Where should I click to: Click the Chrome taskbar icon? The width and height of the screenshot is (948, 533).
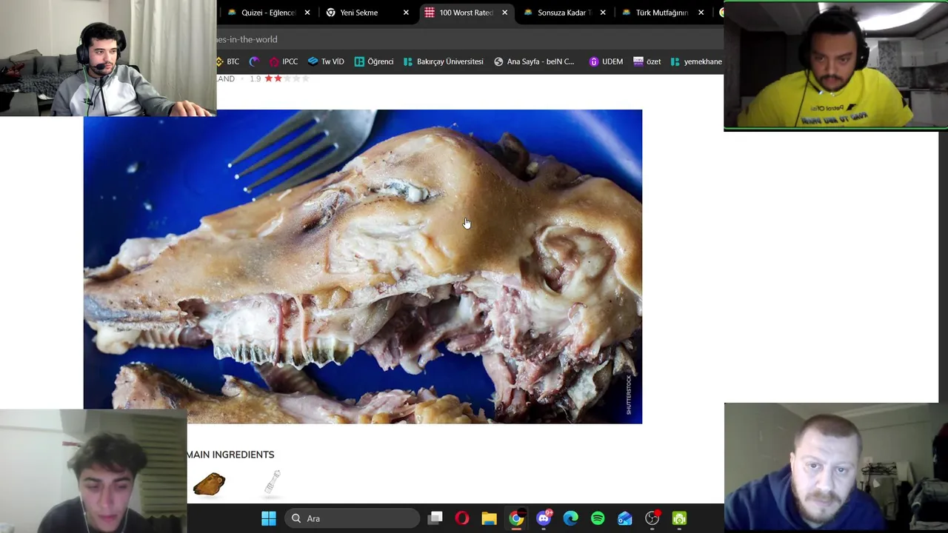[x=516, y=519]
